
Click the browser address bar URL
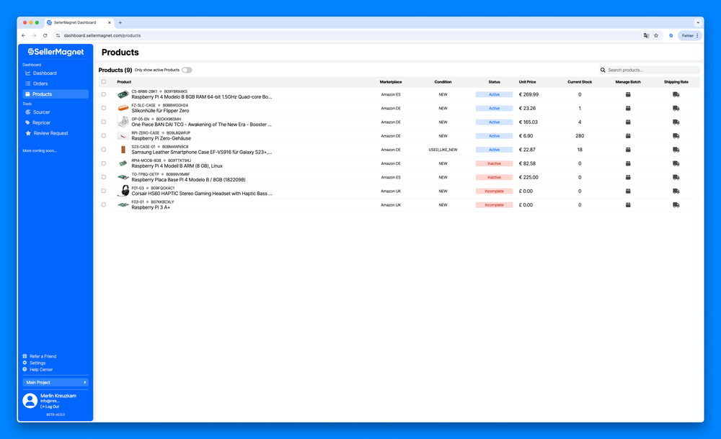[102, 35]
